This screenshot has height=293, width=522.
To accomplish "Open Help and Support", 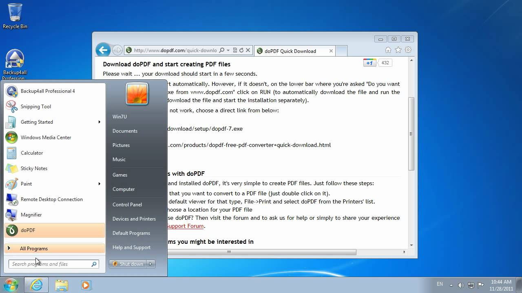I will [x=131, y=247].
